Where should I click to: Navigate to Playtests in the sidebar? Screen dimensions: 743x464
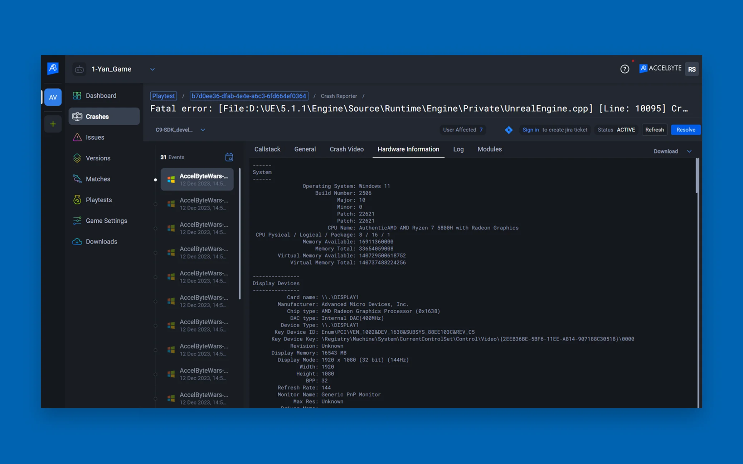click(x=104, y=200)
